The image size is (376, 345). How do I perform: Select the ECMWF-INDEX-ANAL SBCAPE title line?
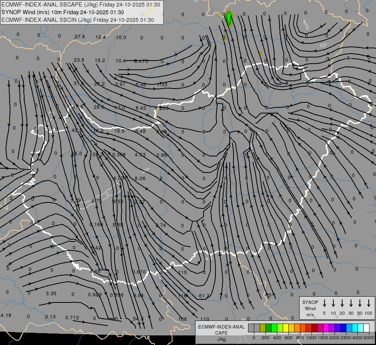[81, 5]
